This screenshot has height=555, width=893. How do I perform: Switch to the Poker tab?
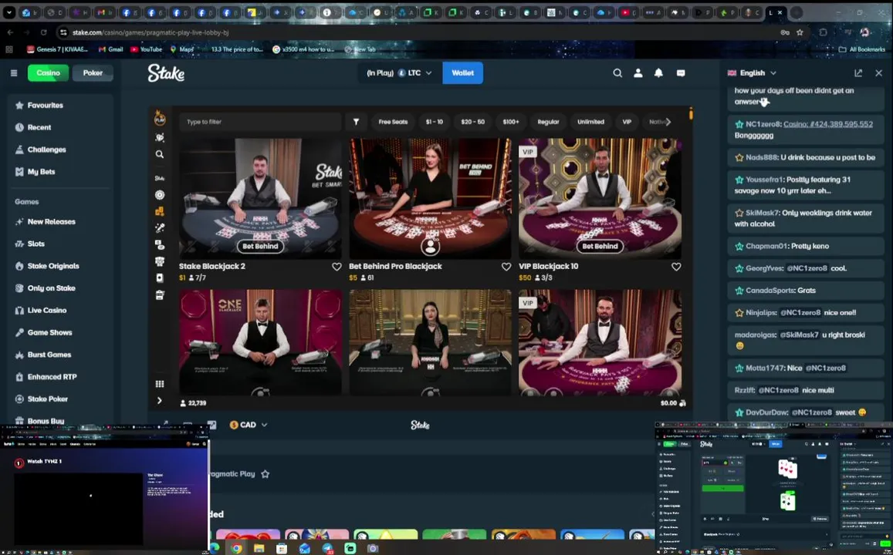tap(93, 72)
